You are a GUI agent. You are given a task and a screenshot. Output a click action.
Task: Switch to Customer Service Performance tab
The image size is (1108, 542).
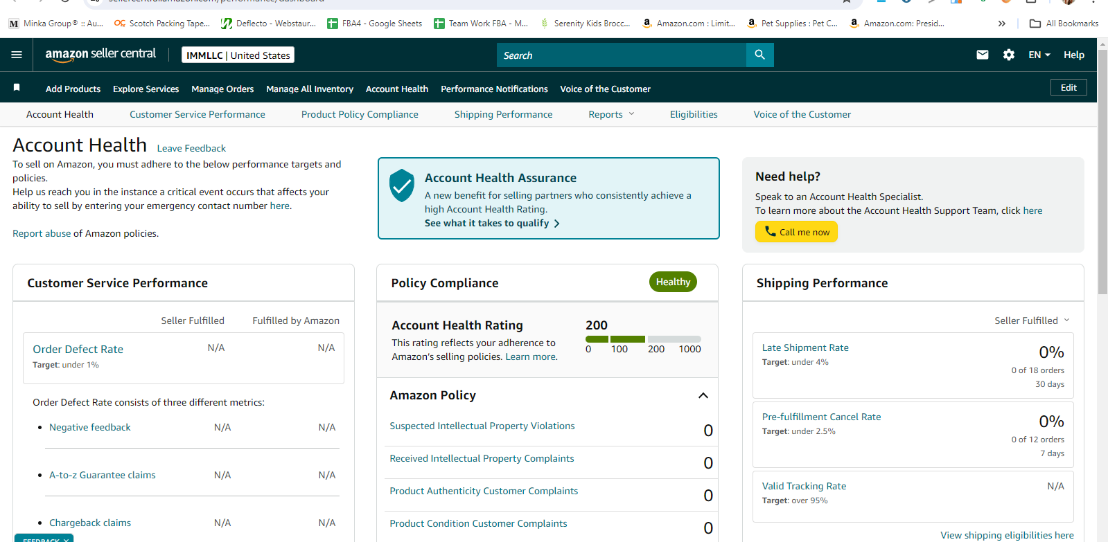coord(197,114)
